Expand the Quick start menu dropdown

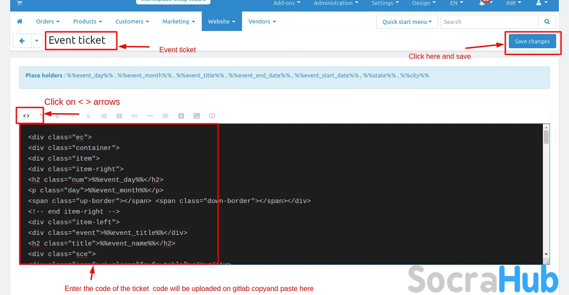[x=407, y=22]
